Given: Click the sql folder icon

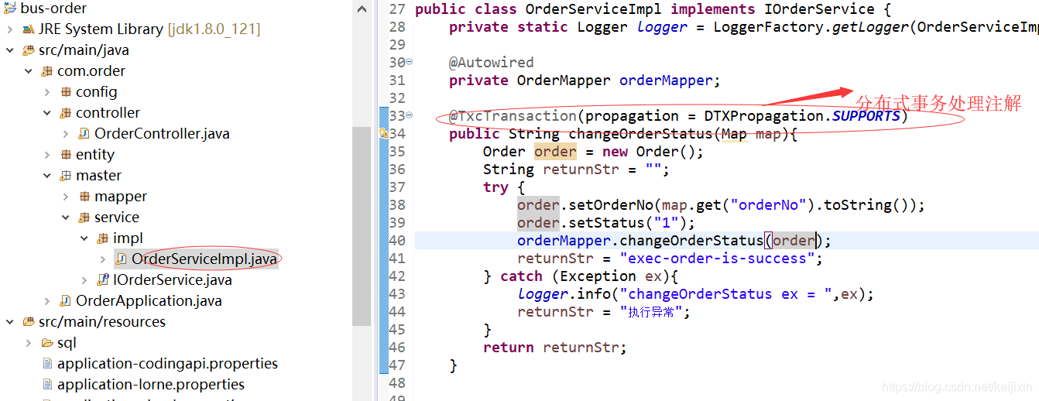Looking at the screenshot, I should click(47, 343).
